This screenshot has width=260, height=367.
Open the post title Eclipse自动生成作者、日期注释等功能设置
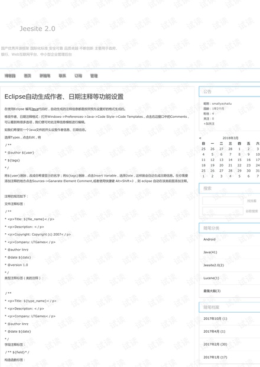(x=64, y=96)
